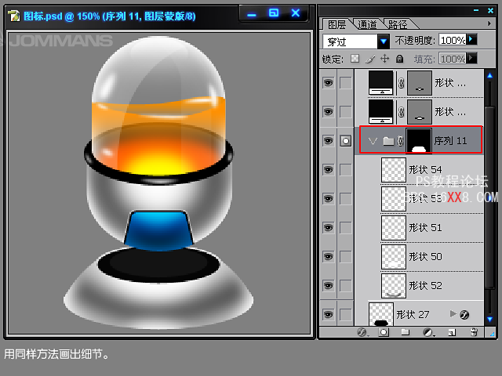The image size is (502, 376).
Task: Toggle visibility of 序列 11 group
Action: pyautogui.click(x=328, y=141)
